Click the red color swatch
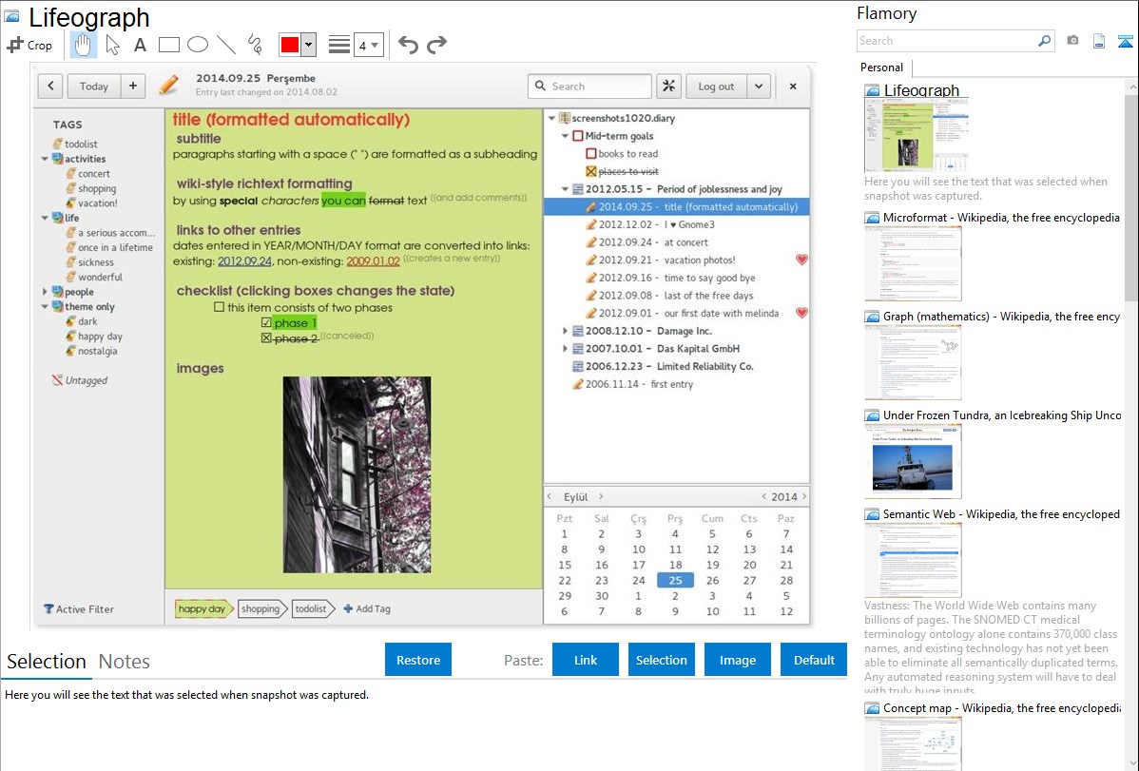 (x=290, y=45)
